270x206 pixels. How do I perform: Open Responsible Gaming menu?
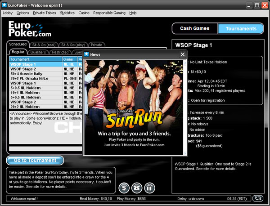109,13
